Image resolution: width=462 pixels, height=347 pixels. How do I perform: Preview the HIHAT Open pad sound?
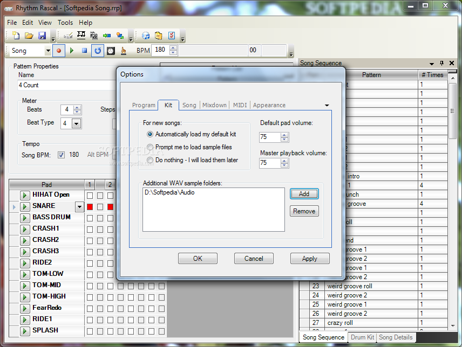[x=25, y=195]
